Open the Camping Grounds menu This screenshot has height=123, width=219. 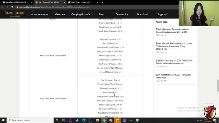click(x=81, y=14)
